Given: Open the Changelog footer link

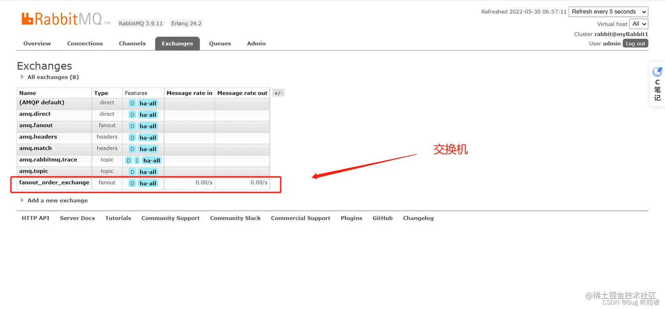Looking at the screenshot, I should (418, 218).
